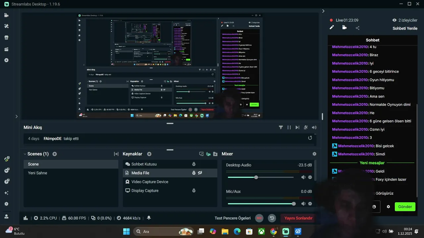Toggle studio mode icon in Kaynaklar header
Screen dimensions: 424x238
tap(201, 154)
